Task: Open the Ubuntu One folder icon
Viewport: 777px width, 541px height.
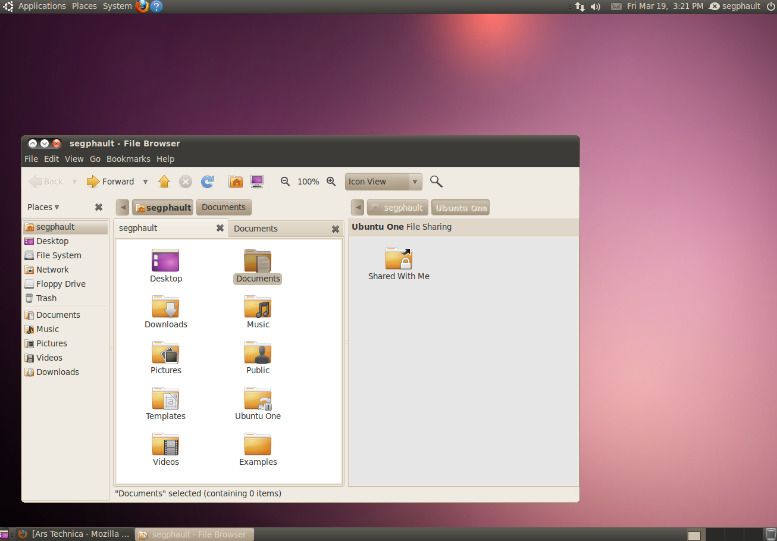Action: (x=258, y=398)
